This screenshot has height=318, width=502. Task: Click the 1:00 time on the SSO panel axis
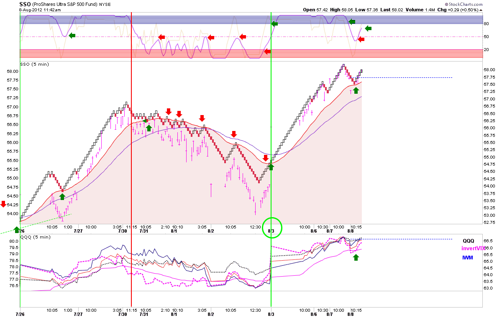coord(67,227)
